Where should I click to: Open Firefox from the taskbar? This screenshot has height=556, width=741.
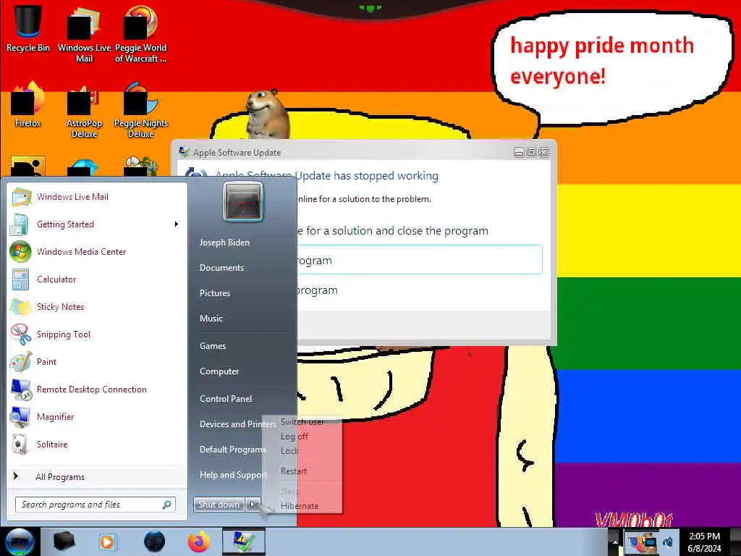coord(199,542)
